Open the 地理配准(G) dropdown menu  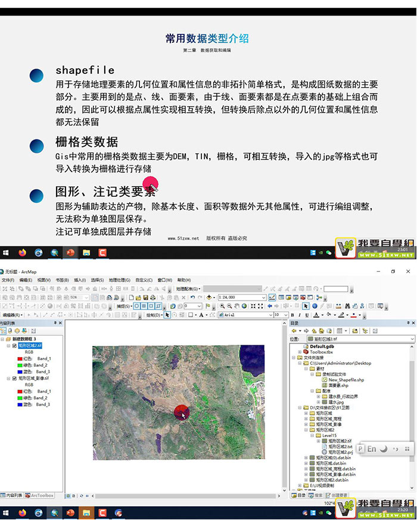click(x=188, y=289)
